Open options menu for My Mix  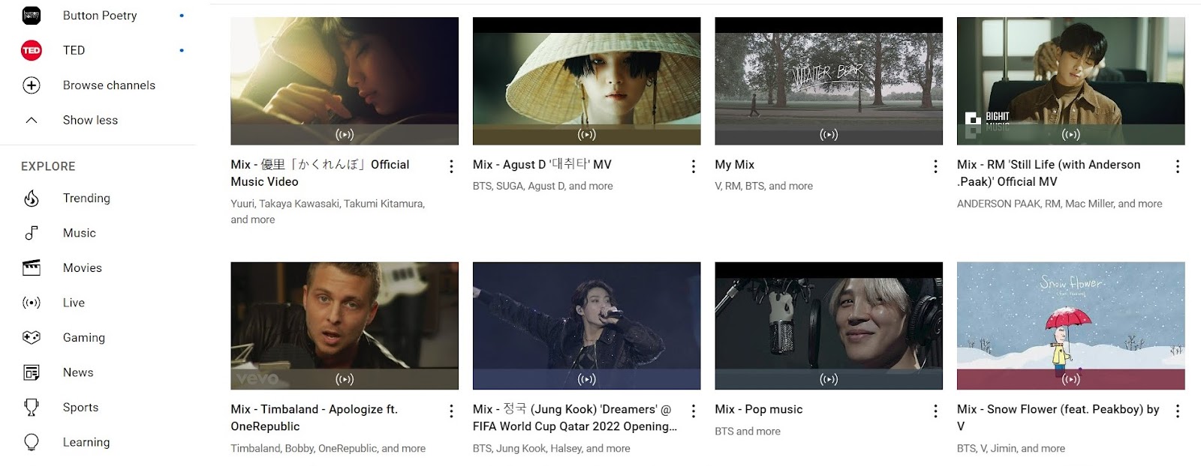pyautogui.click(x=935, y=166)
